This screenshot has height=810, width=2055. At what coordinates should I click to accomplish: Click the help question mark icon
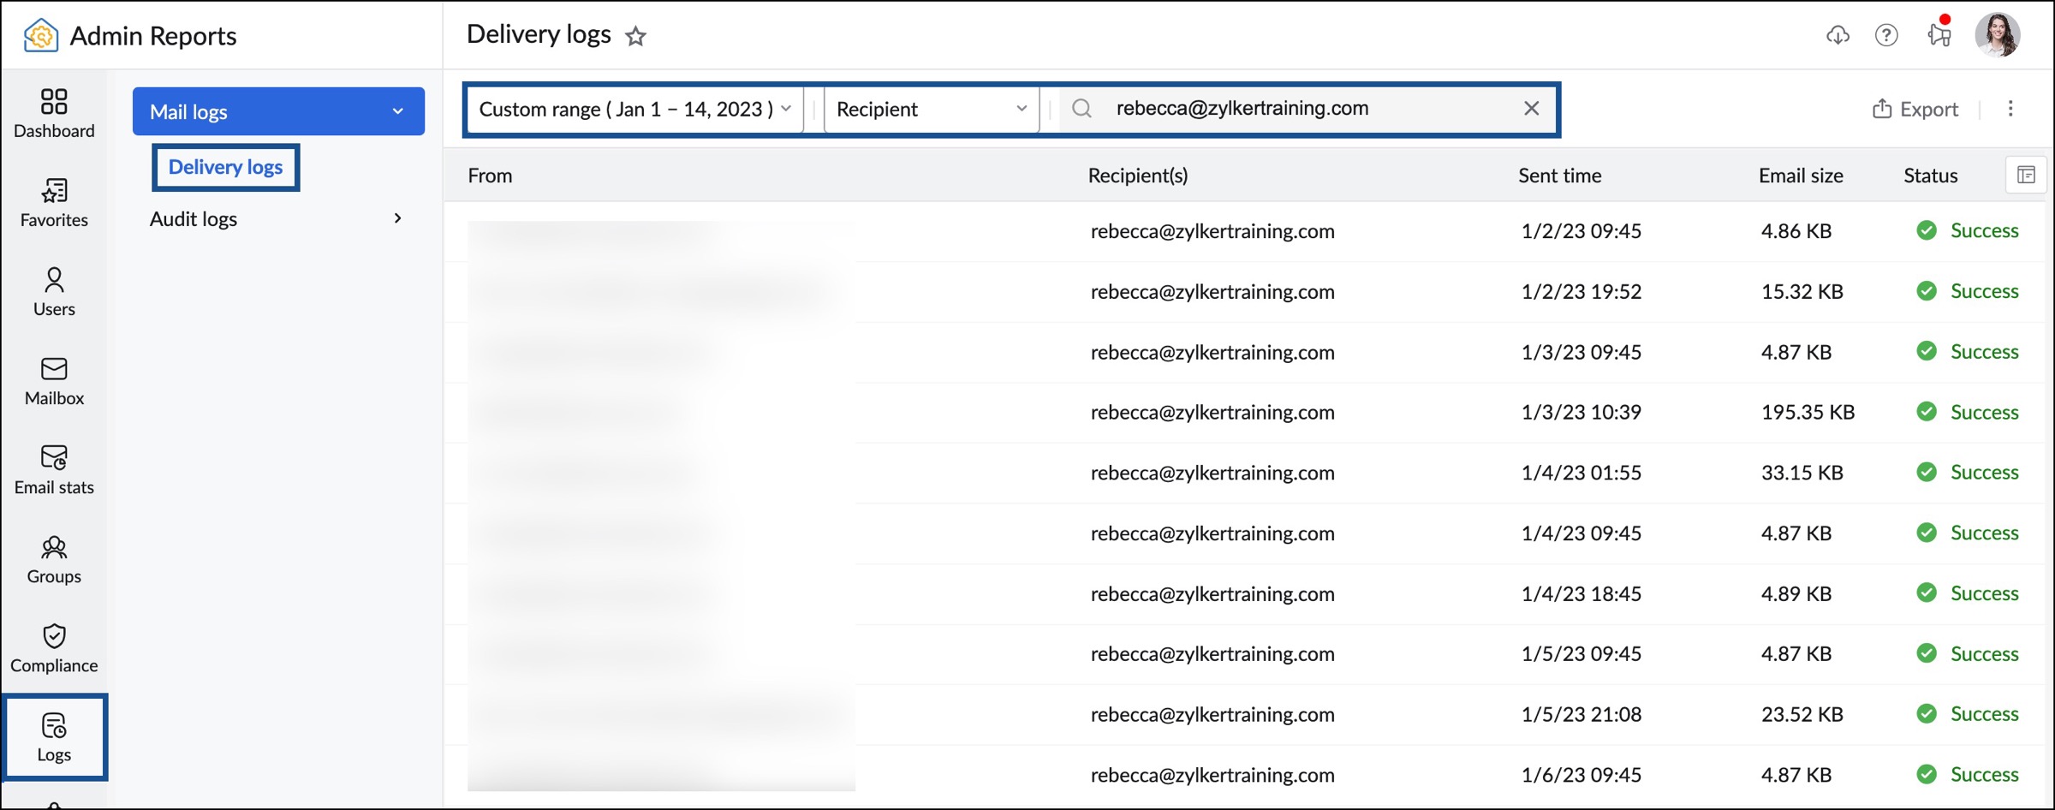(1885, 35)
